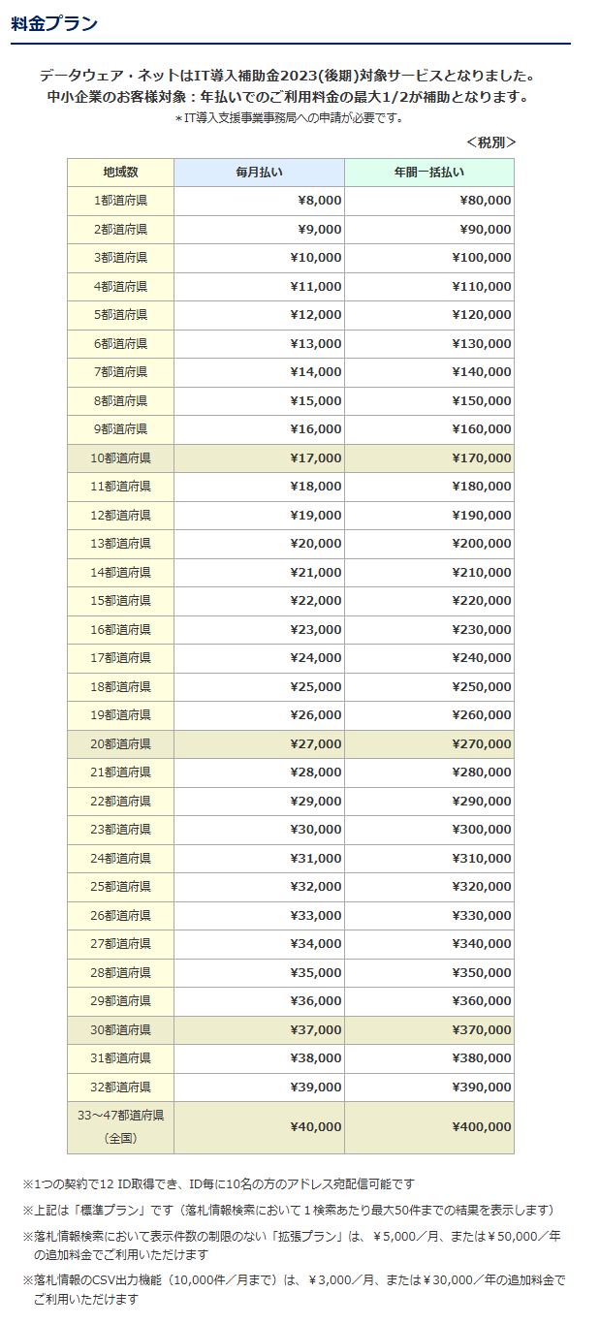Viewport: 600px width, 1324px height.
Task: Click the ¥40,000 nationwide monthly price
Action: (x=316, y=1127)
